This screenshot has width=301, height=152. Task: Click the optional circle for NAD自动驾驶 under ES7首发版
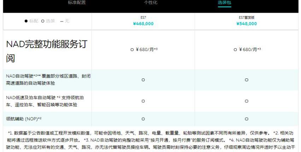(247, 80)
